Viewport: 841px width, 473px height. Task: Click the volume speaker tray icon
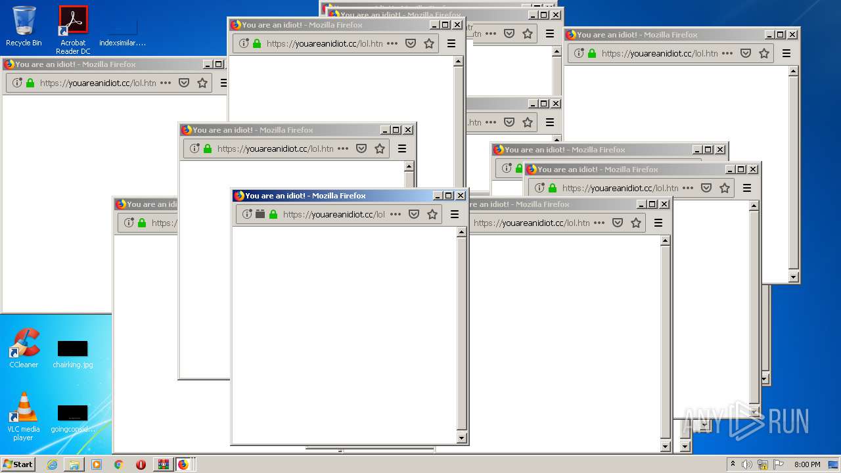tap(747, 464)
